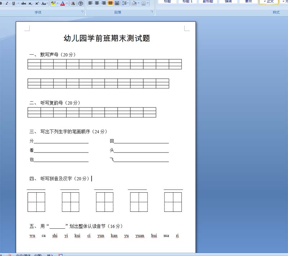Click heading 听写拼音及汉字（20分）

tap(65, 179)
